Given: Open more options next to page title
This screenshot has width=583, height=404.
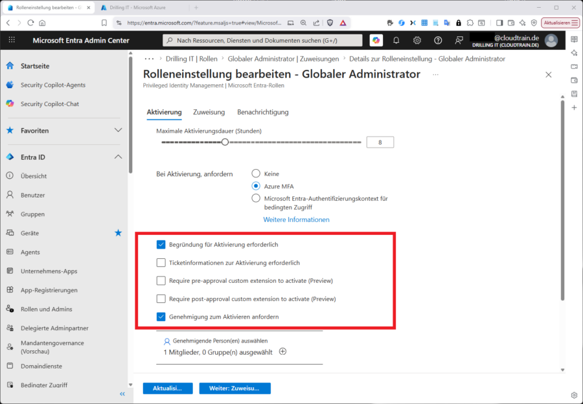Looking at the screenshot, I should pos(435,74).
